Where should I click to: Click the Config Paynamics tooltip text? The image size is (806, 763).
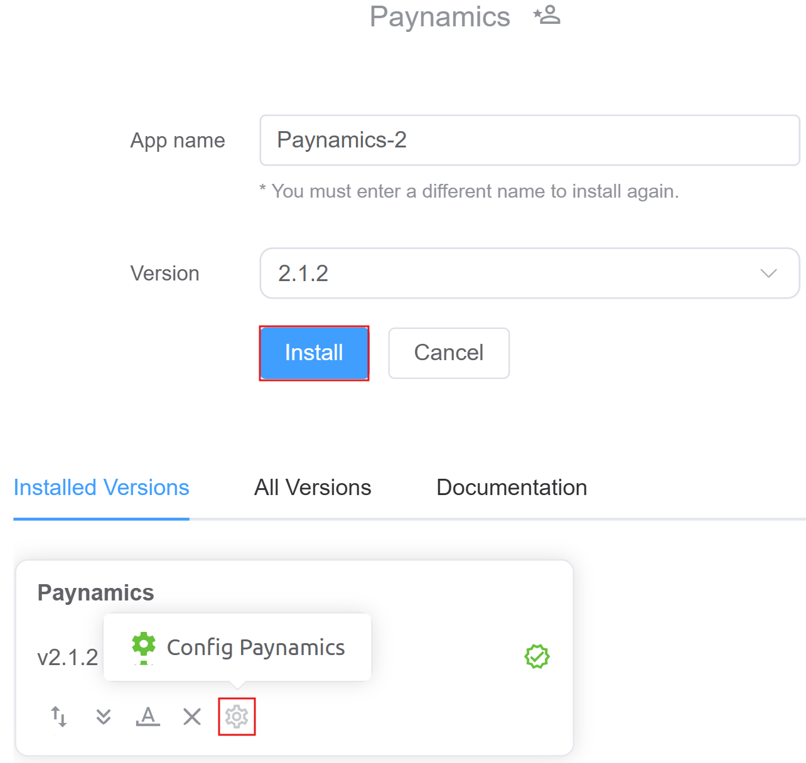(255, 647)
